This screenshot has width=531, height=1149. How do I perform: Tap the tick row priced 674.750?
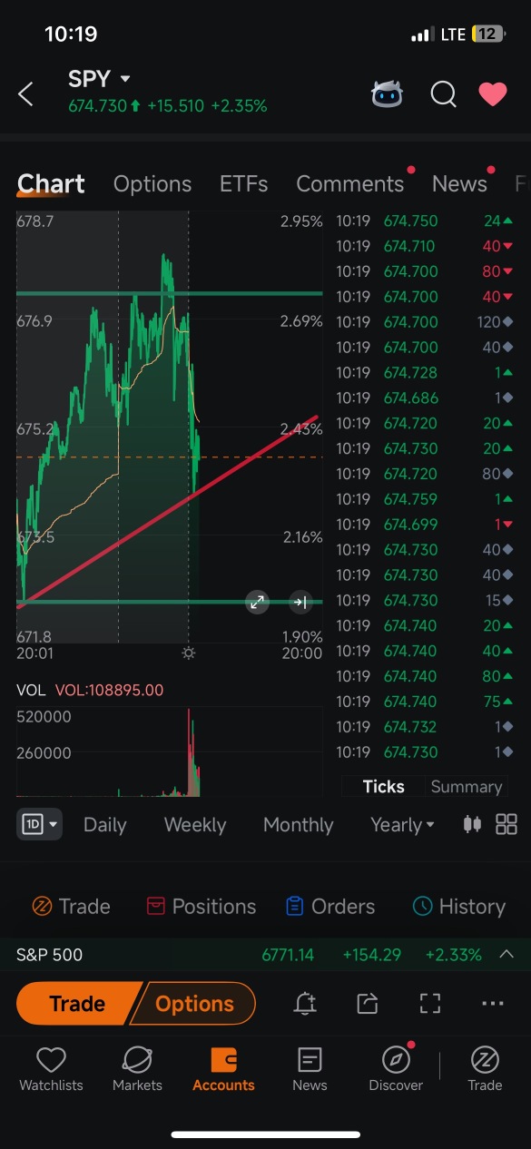tap(424, 221)
